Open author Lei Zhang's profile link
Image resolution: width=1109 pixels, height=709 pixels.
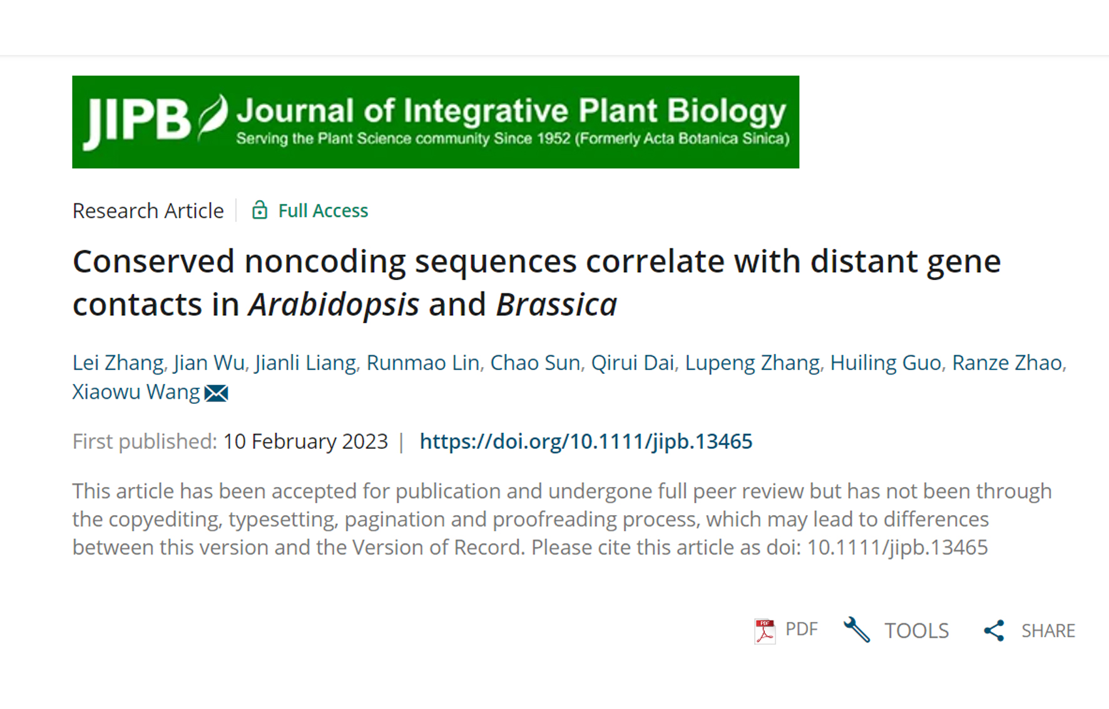click(x=118, y=363)
